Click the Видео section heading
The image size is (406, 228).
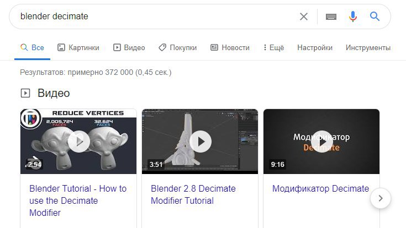point(54,93)
